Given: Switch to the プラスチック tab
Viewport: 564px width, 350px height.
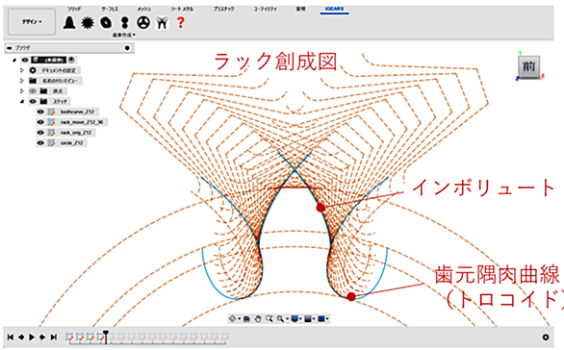Looking at the screenshot, I should tap(223, 9).
